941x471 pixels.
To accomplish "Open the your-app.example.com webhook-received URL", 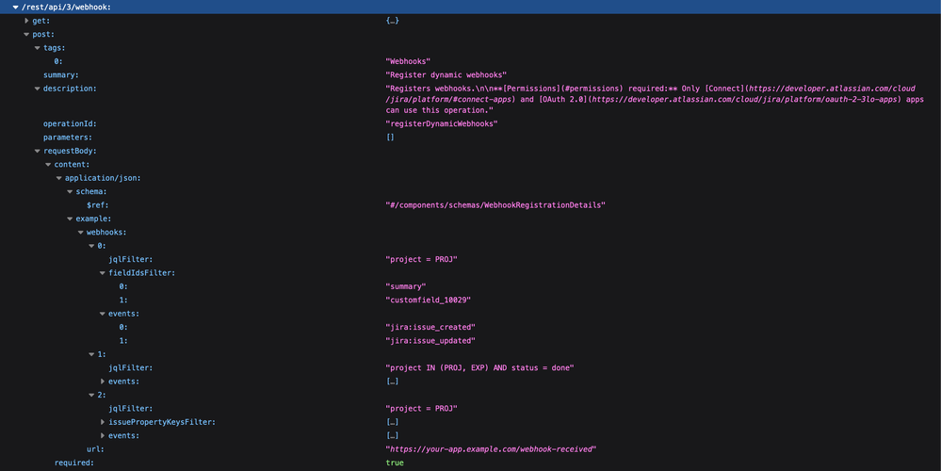I will point(491,449).
